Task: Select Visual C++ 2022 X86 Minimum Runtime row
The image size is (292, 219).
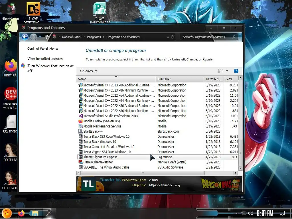Action: point(157,111)
